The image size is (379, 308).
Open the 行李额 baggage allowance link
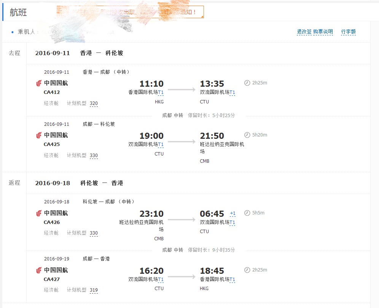point(348,32)
